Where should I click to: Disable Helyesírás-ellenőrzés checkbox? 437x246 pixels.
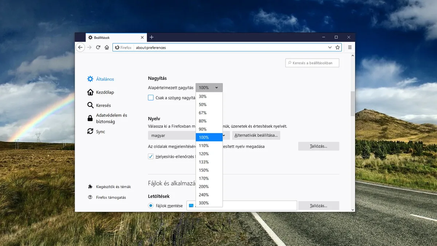click(x=150, y=156)
